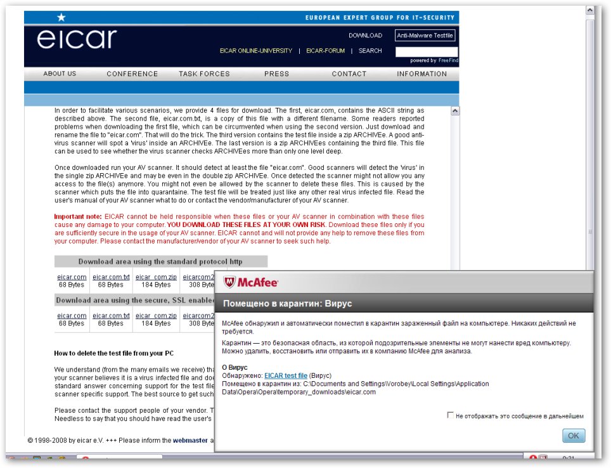Screen dimensions: 611x468
Task: Click the browser window scroll up arrow
Action: pos(589,10)
